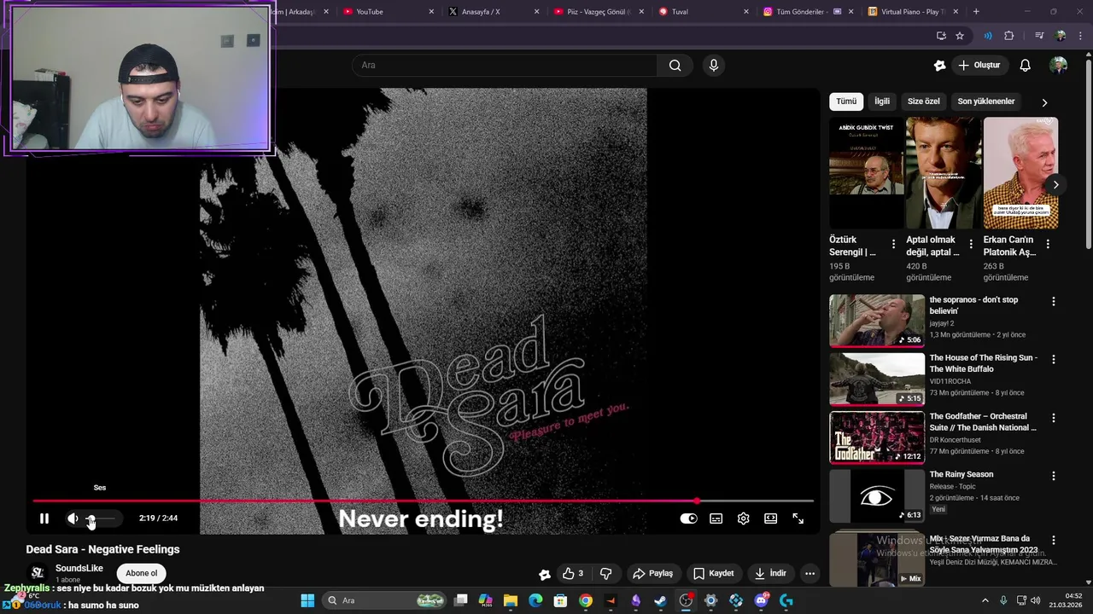The height and width of the screenshot is (614, 1093).
Task: Open the sopranos don't stop believin' thumbnail
Action: (x=877, y=321)
